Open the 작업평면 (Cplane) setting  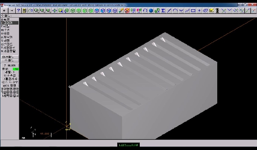point(10,92)
